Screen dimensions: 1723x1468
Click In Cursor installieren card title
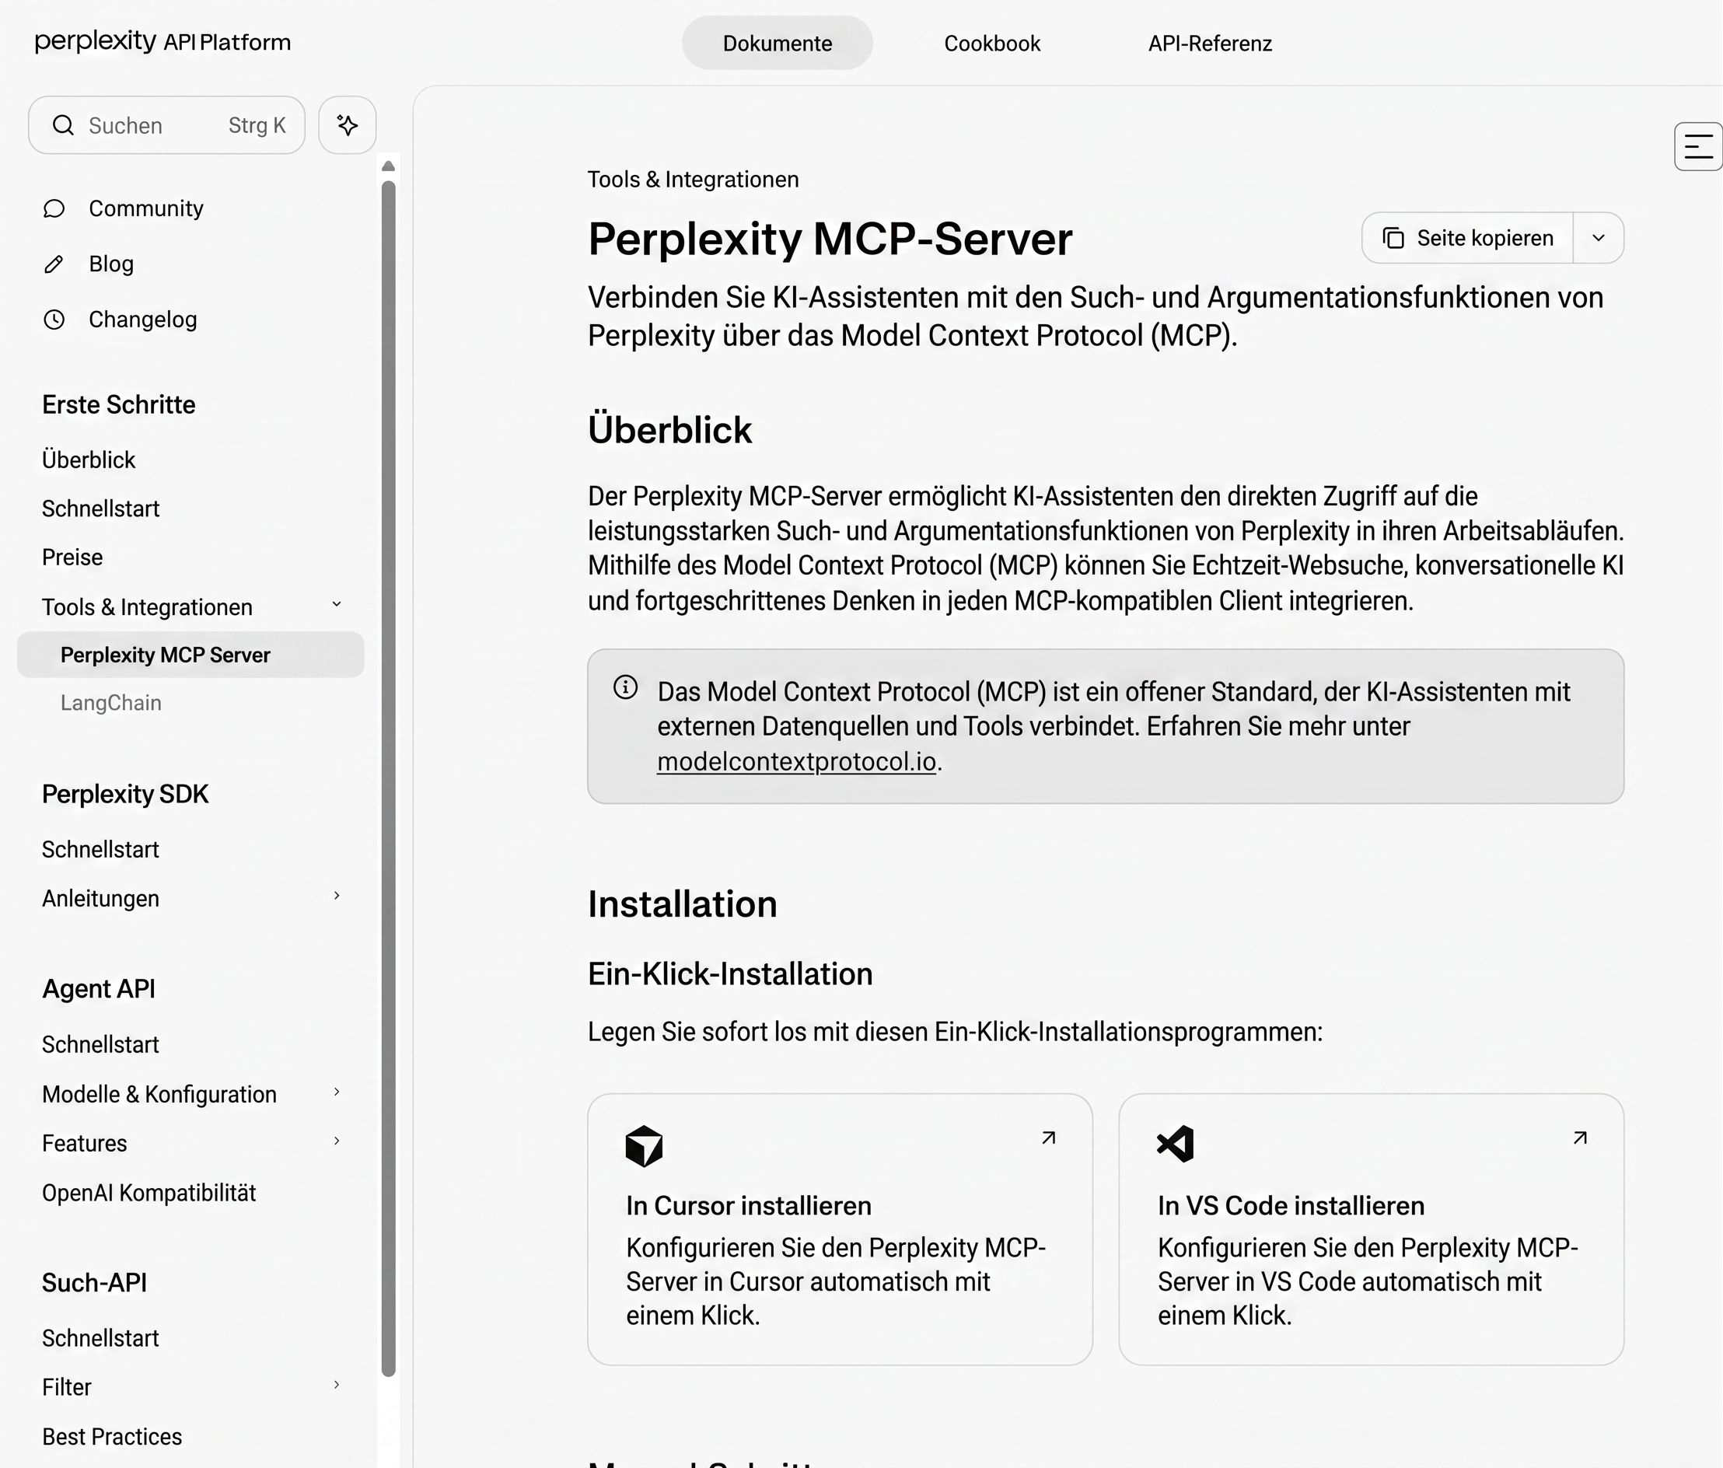749,1206
